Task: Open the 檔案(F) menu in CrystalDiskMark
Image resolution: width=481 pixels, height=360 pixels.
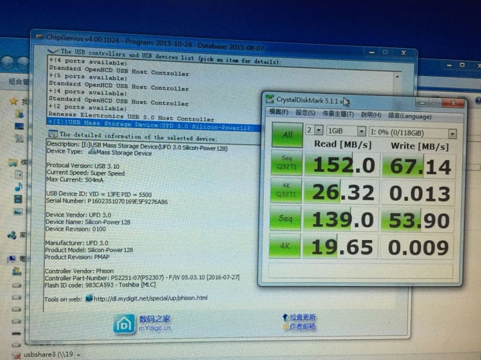Action: tap(279, 112)
